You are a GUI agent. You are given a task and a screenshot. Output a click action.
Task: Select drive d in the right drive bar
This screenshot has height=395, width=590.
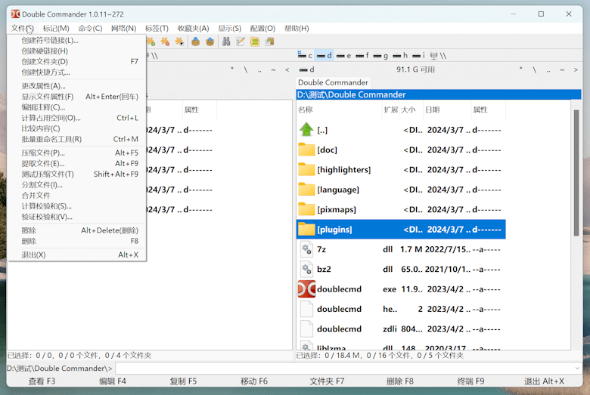(x=324, y=56)
